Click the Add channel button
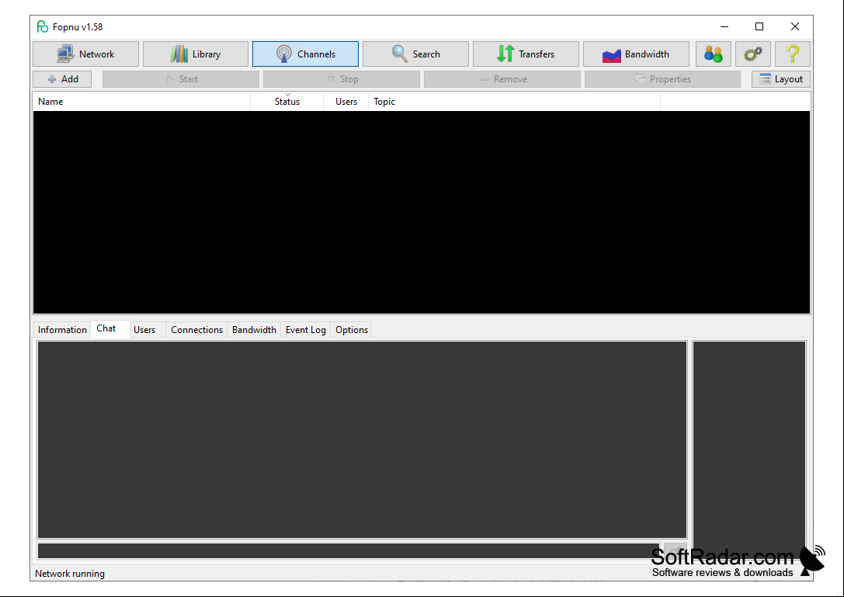The height and width of the screenshot is (597, 844). (62, 79)
